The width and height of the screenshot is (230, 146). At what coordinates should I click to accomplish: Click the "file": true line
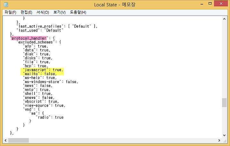coord(37,62)
